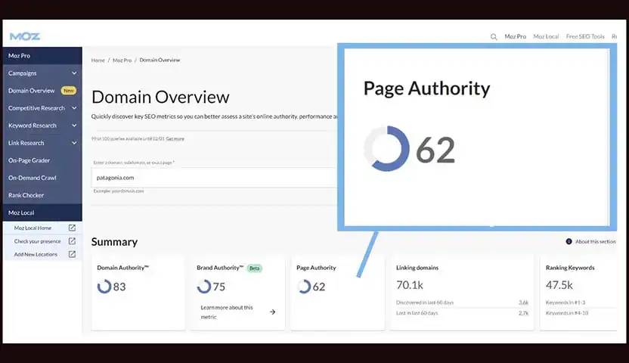The width and height of the screenshot is (629, 363).
Task: Open Rank Checker in the sidebar
Action: click(x=26, y=195)
